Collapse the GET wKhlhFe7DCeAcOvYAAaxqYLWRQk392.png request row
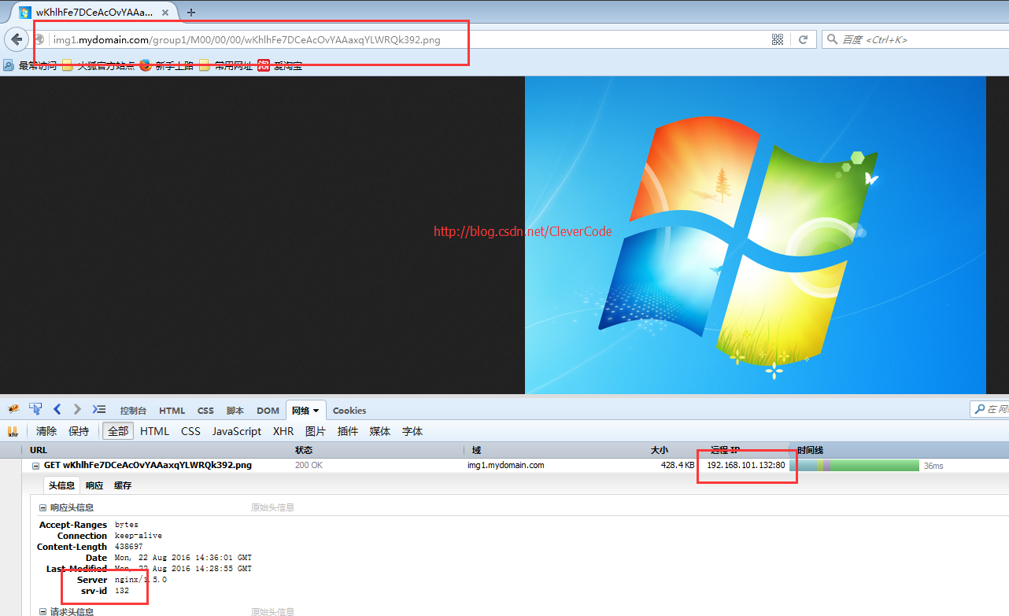Viewport: 1009px width, 616px height. (x=35, y=466)
